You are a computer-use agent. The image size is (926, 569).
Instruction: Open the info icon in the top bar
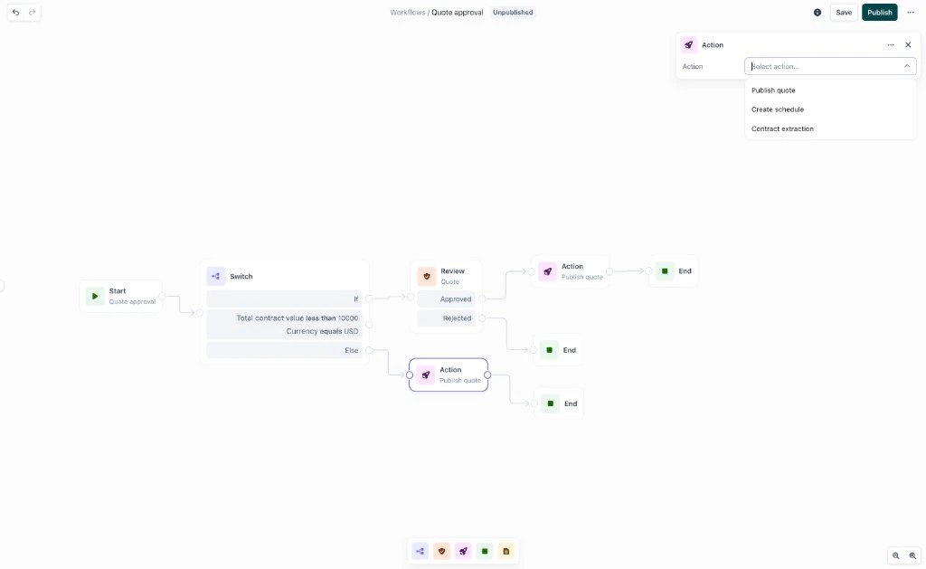click(817, 12)
